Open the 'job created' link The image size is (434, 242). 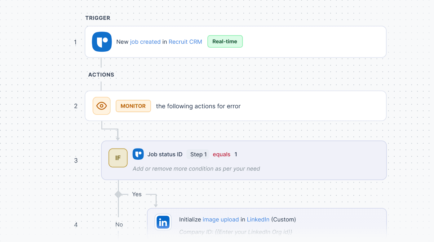click(x=145, y=42)
